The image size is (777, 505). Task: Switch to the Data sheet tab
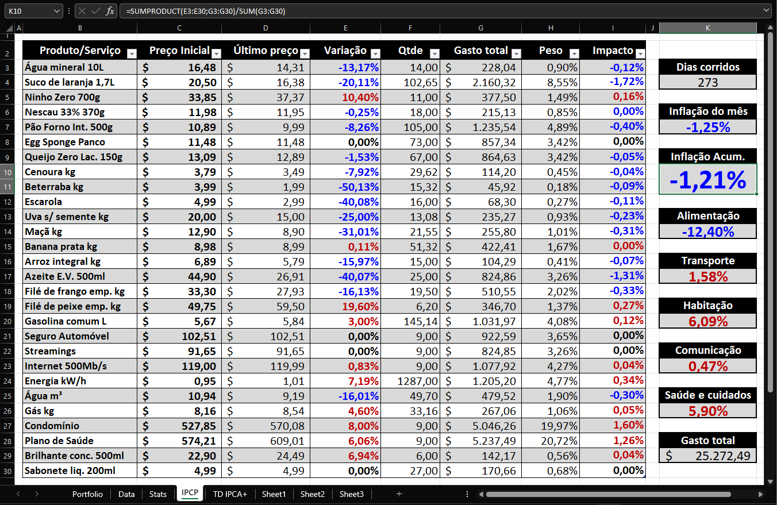(126, 494)
